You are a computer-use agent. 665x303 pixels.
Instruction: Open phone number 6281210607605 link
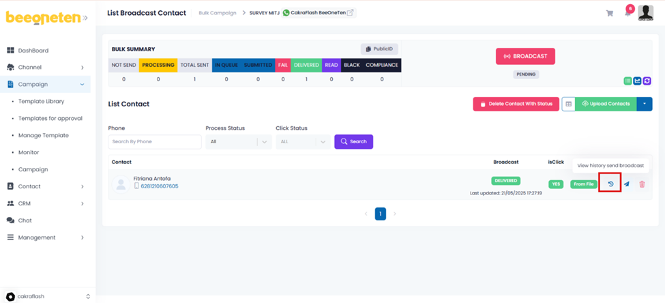click(x=159, y=186)
